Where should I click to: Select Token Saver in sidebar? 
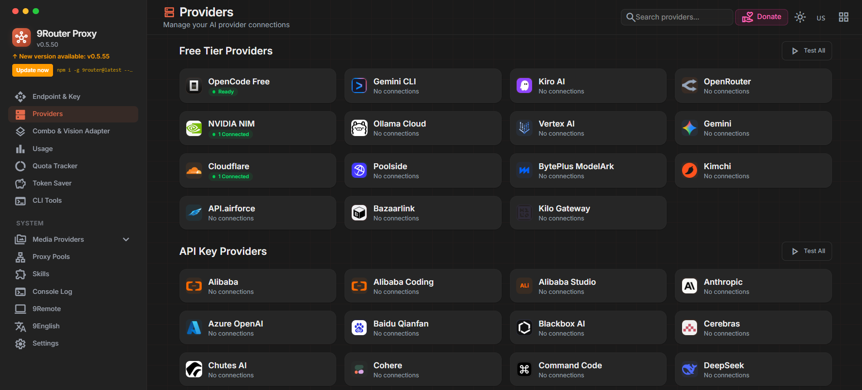coord(73,183)
